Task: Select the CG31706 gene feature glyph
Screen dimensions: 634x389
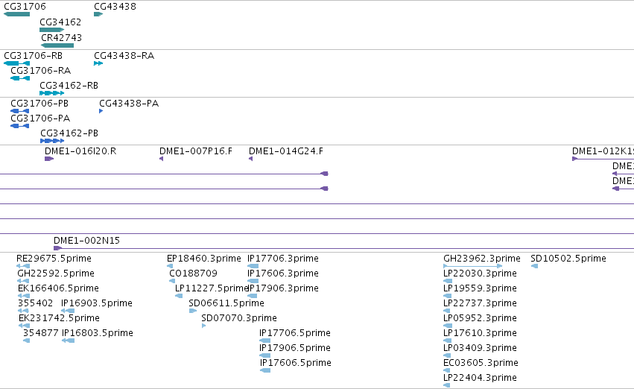Action: [16, 14]
